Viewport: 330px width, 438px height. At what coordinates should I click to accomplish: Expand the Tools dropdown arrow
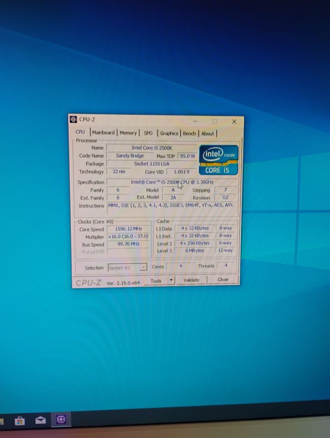(x=171, y=280)
